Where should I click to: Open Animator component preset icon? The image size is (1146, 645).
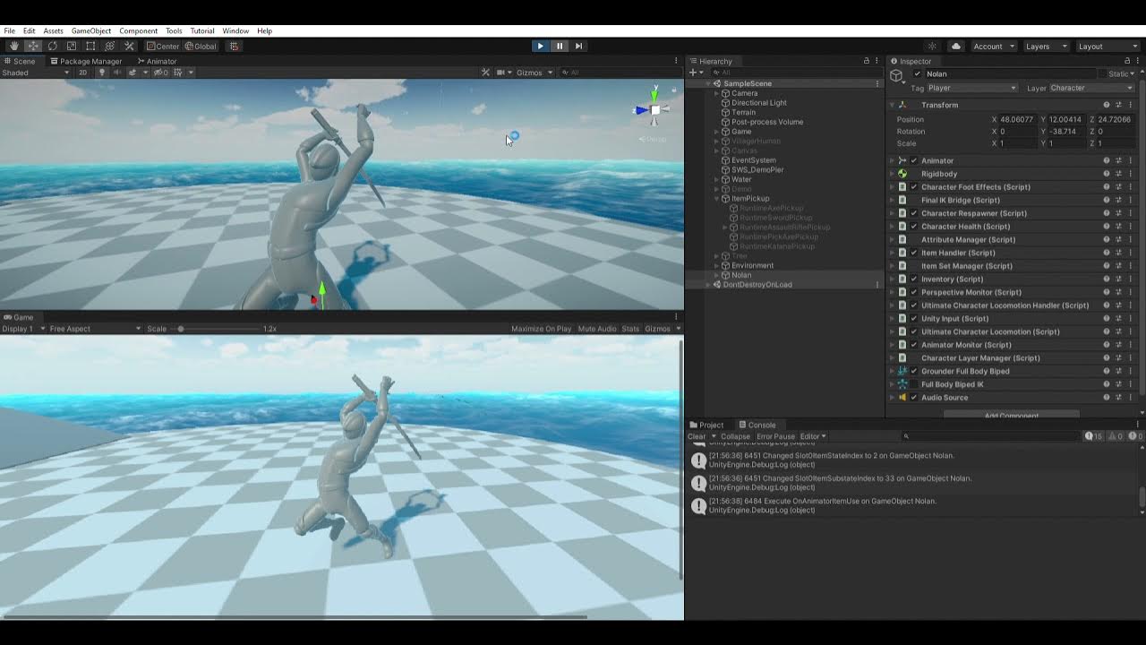coord(1118,161)
